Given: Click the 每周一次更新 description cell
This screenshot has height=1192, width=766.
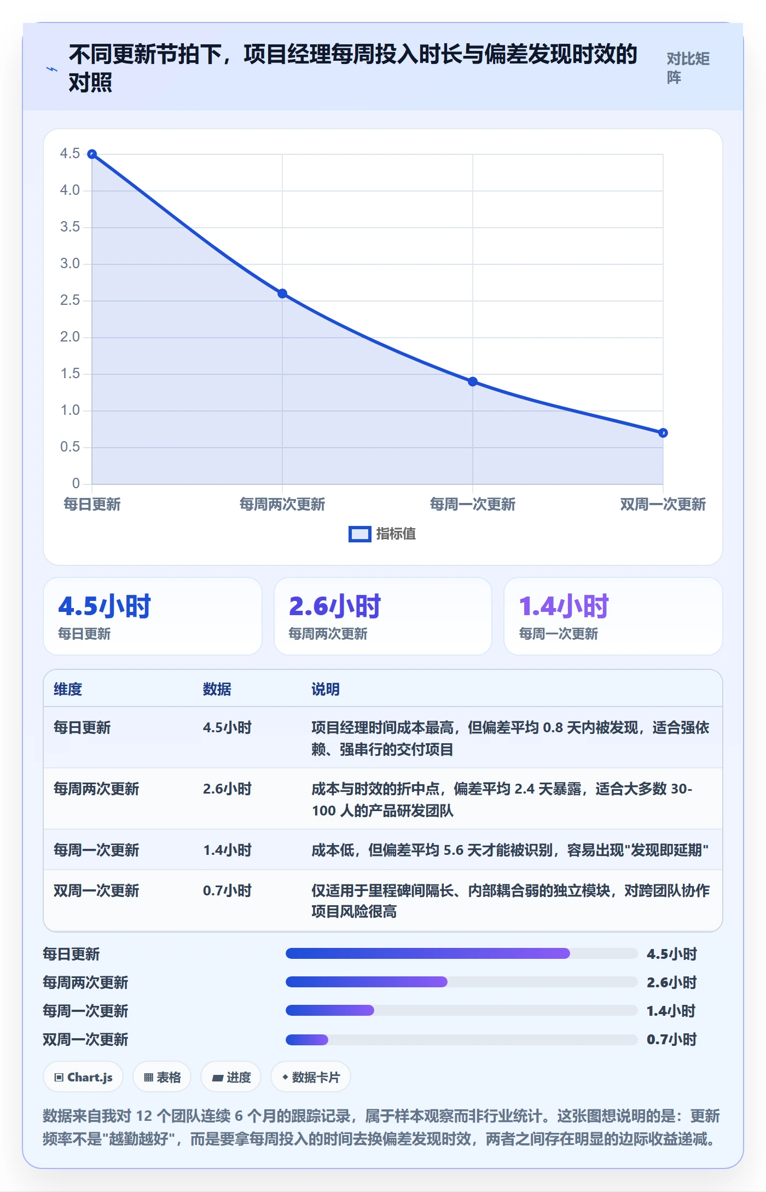Looking at the screenshot, I should pos(510,850).
